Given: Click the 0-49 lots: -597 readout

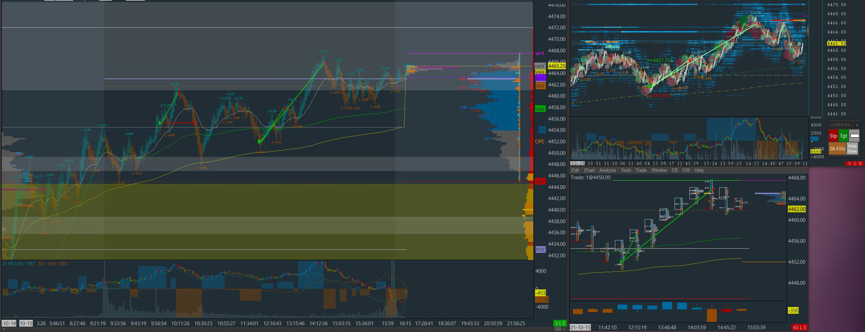Looking at the screenshot, I should (19, 264).
